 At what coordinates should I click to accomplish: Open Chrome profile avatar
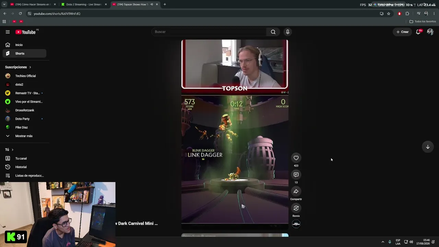pos(426,14)
